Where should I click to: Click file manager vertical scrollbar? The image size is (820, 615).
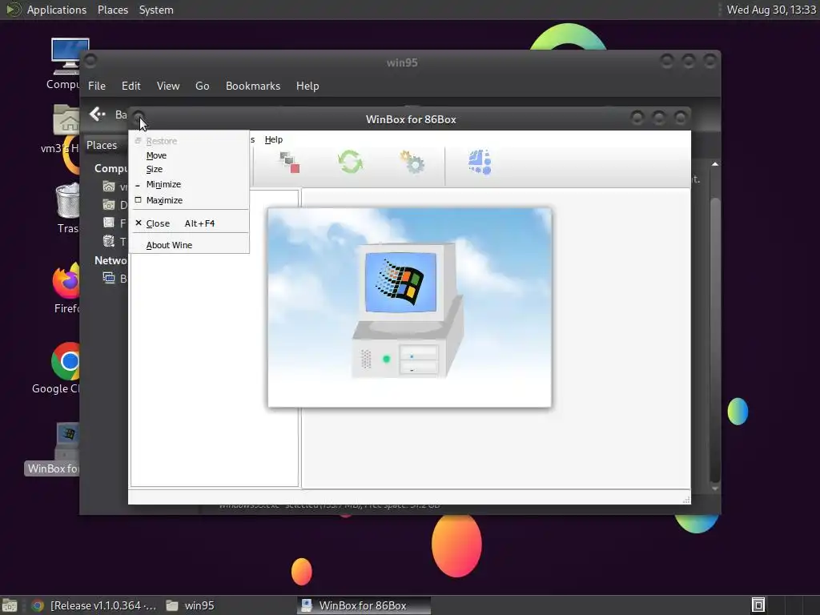pos(715,340)
